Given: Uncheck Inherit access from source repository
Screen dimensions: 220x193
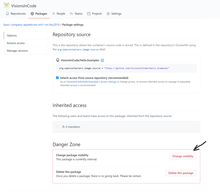Looking at the screenshot, I should click(57, 78).
